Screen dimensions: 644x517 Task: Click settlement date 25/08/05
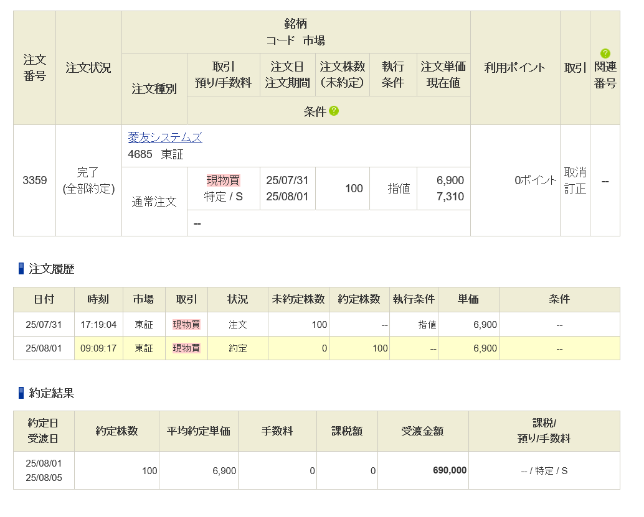click(44, 478)
